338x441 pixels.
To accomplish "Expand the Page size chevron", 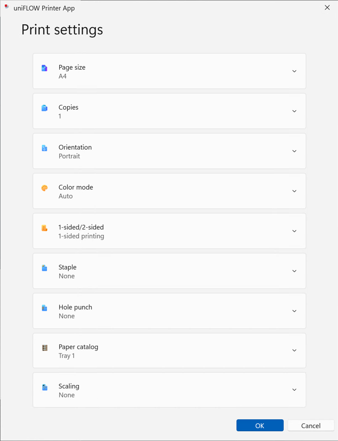I will pyautogui.click(x=294, y=71).
